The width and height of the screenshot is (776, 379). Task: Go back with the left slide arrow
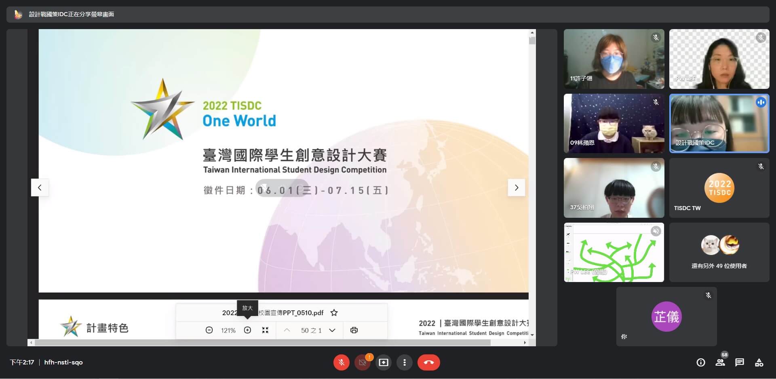pos(40,187)
